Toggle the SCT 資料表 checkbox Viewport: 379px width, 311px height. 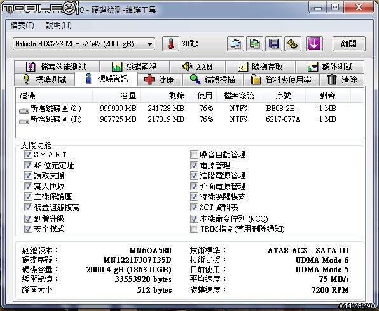[x=194, y=208]
